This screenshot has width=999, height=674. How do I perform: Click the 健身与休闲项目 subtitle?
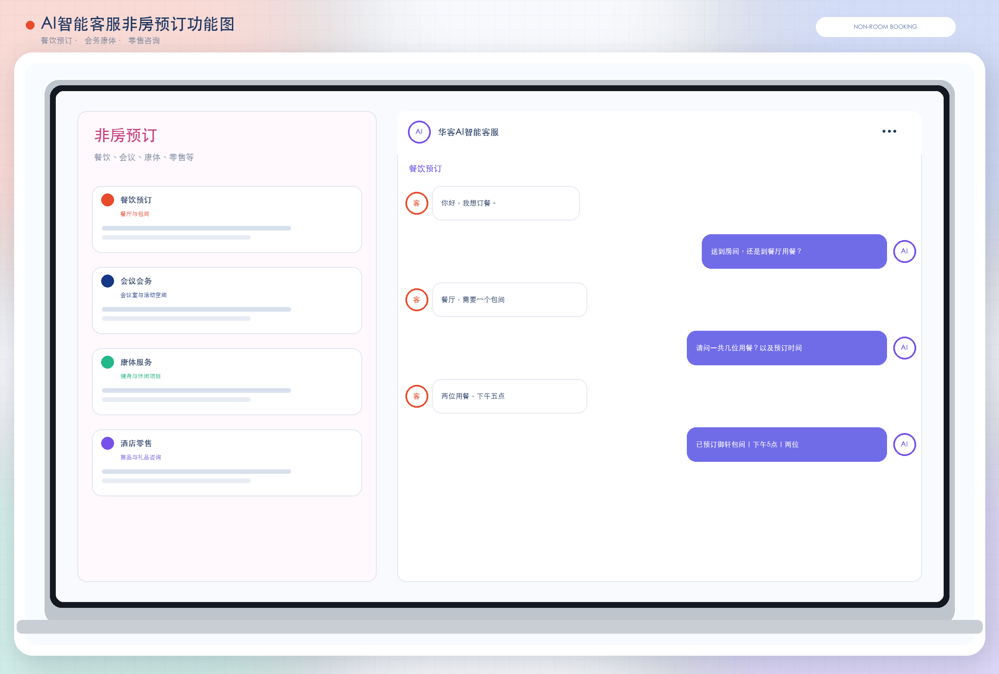point(141,376)
